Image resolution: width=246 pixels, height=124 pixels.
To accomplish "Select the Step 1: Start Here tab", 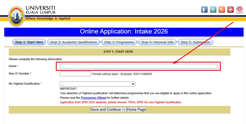I will click(29, 42).
